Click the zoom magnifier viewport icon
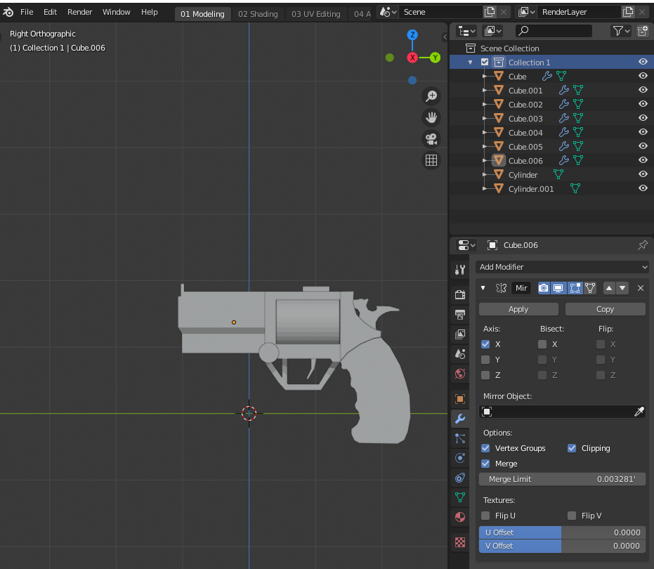Image resolution: width=654 pixels, height=569 pixels. (431, 96)
